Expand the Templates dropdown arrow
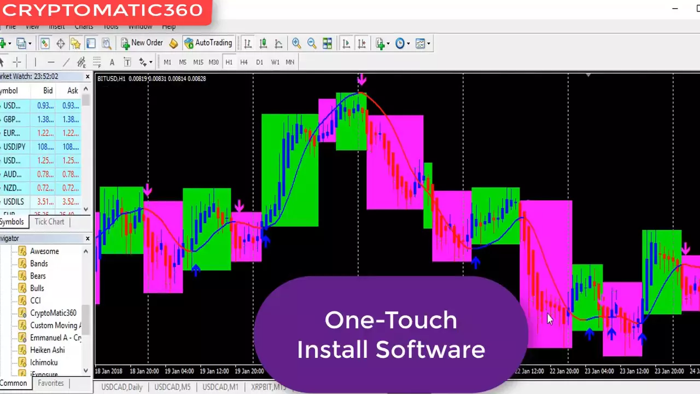Screen dimensions: 700x394 coord(429,43)
